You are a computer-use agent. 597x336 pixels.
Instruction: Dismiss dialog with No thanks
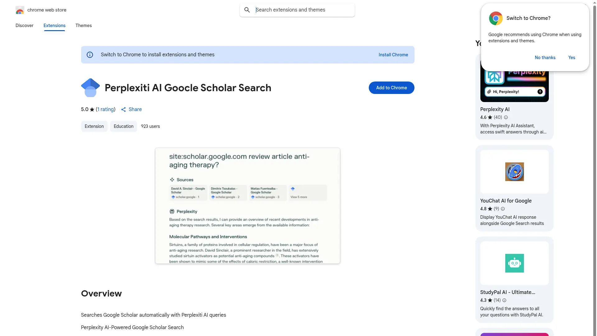point(545,58)
